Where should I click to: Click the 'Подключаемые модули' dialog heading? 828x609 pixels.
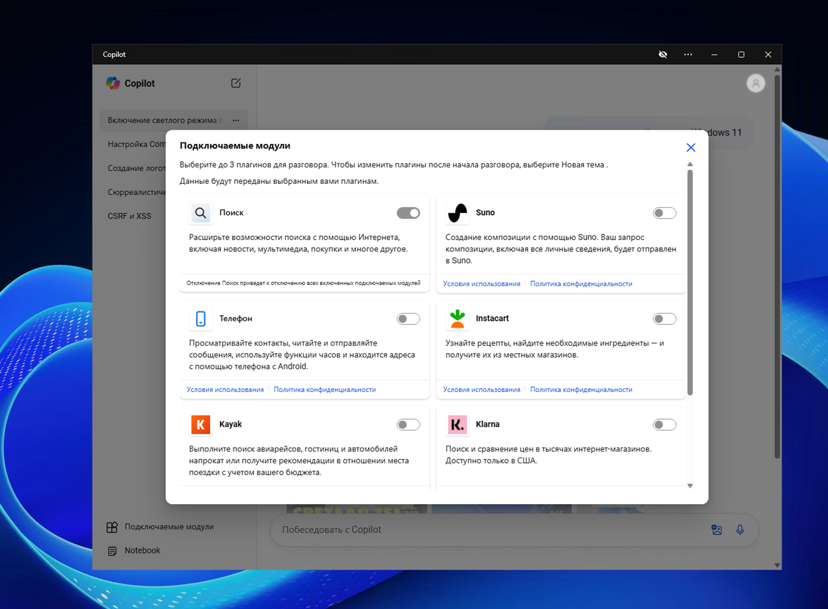click(235, 146)
